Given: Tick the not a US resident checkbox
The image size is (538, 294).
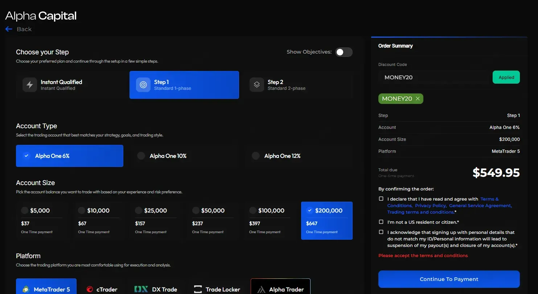Looking at the screenshot, I should pos(381,222).
